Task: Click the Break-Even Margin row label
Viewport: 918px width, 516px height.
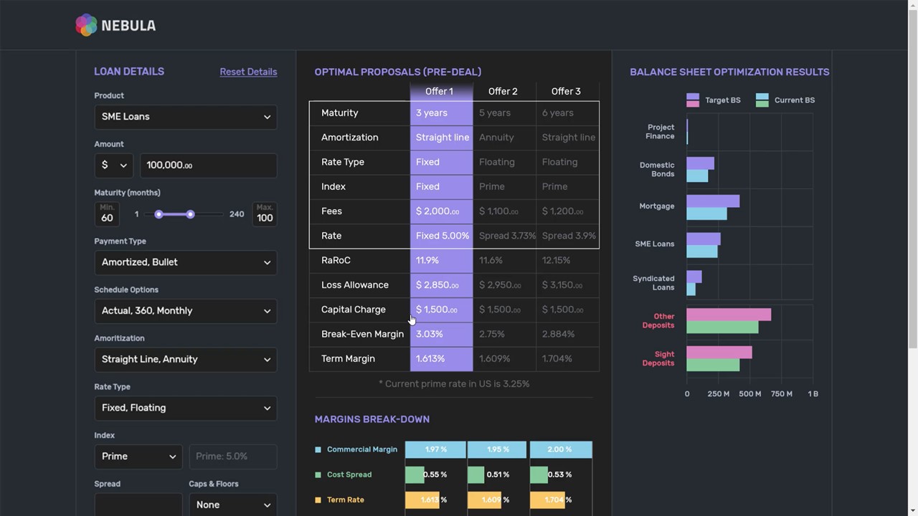Action: tap(362, 334)
